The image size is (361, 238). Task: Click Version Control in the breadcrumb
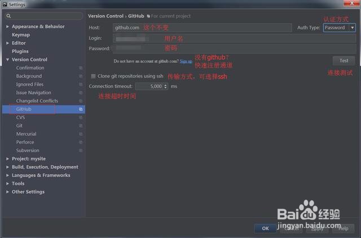pos(105,16)
